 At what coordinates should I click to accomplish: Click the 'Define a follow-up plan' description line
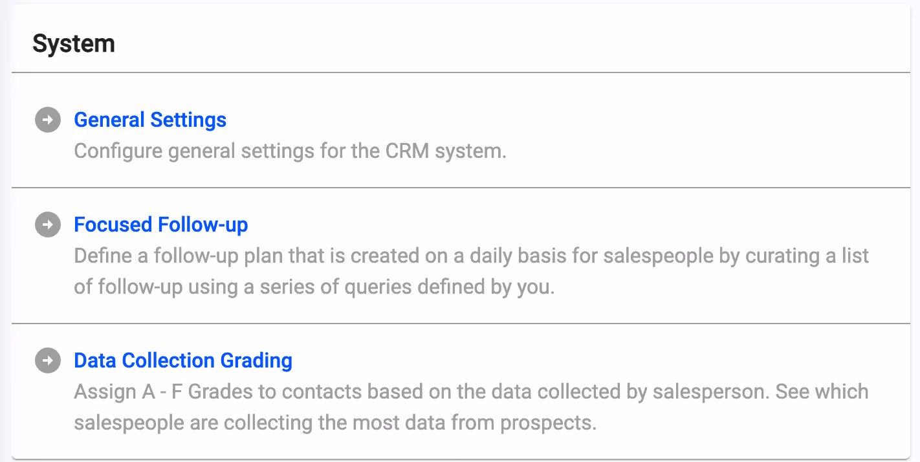471,256
